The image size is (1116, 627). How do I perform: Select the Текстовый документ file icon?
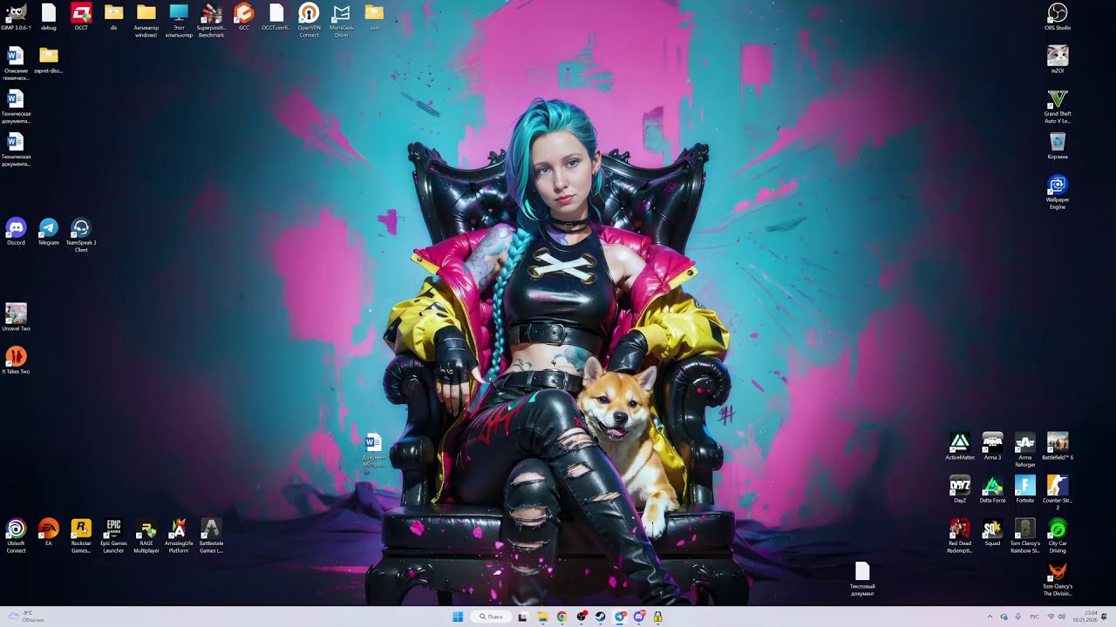(x=862, y=579)
